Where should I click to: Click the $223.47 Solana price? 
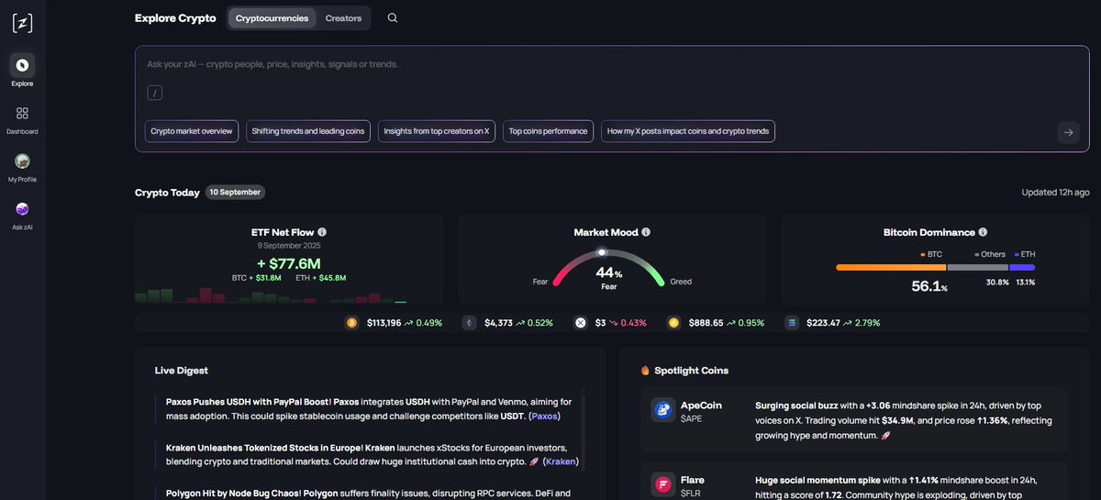824,323
